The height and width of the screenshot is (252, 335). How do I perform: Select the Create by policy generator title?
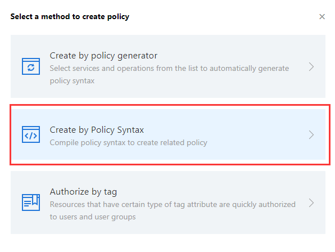pyautogui.click(x=103, y=56)
